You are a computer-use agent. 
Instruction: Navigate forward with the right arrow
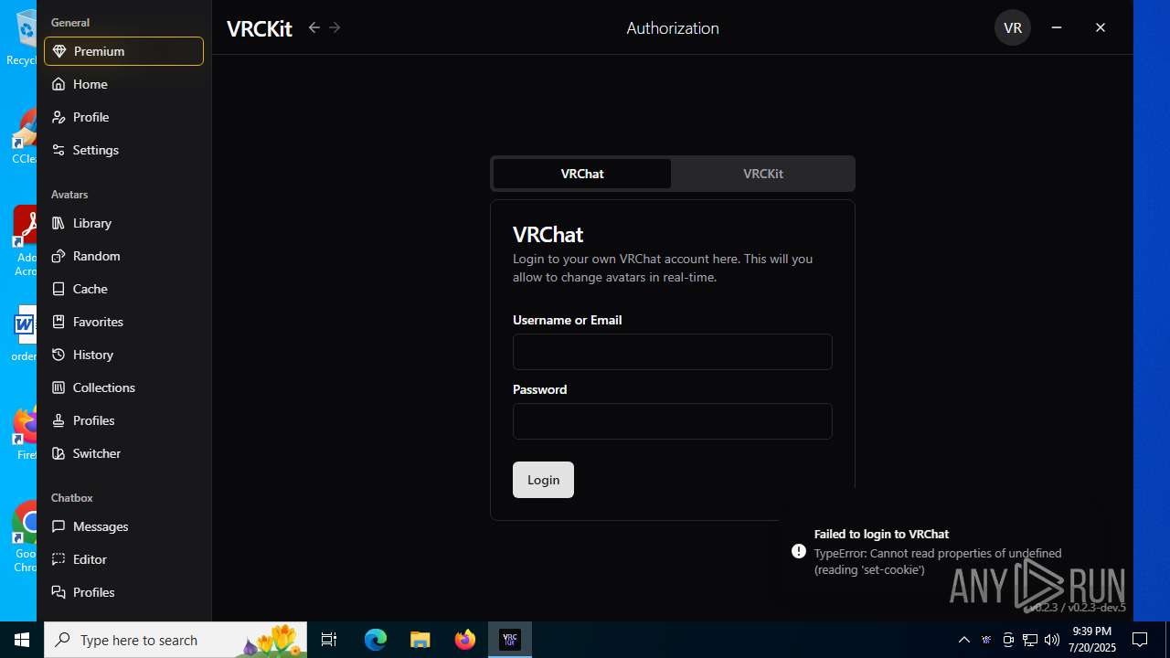click(x=335, y=27)
